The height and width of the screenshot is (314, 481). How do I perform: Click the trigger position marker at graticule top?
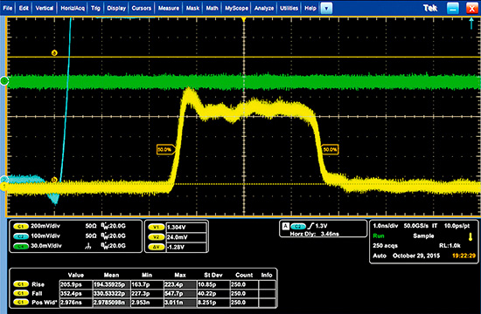244,19
